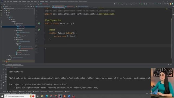
Task: Click the wrench icon in the Run panel sidebar
Action: click(x=3, y=69)
